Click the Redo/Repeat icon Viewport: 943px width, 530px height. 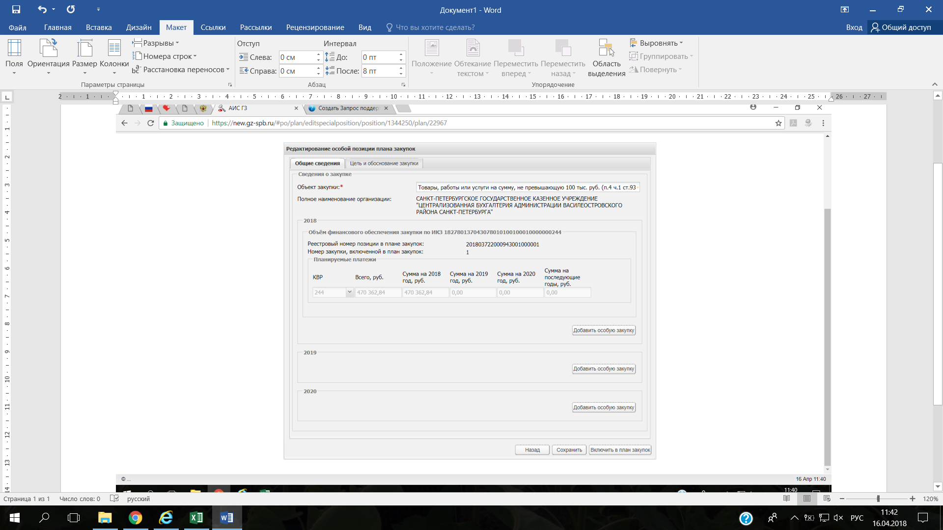(x=71, y=9)
